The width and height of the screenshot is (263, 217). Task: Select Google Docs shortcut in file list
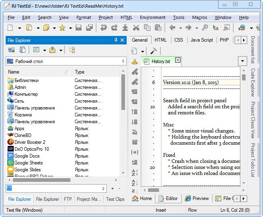coord(27,156)
